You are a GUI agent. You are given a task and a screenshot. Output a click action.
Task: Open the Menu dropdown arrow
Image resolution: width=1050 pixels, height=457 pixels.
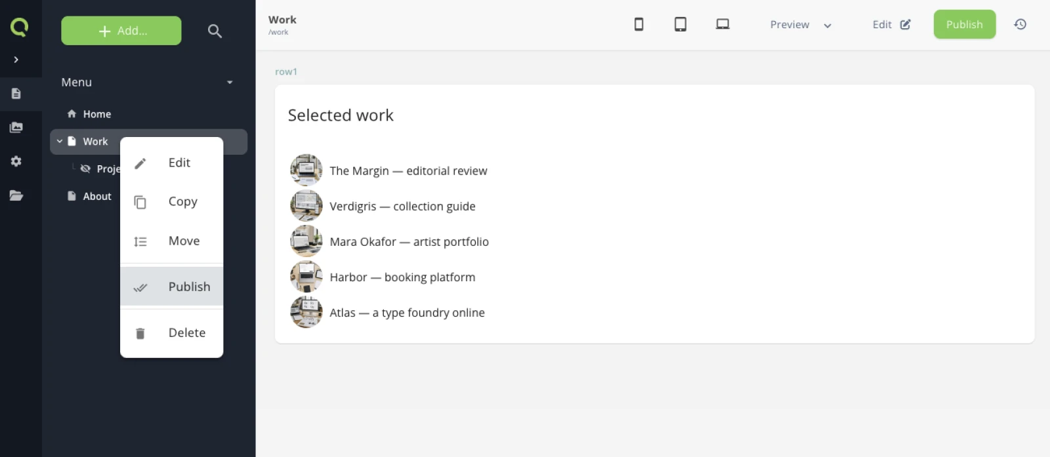pos(230,83)
